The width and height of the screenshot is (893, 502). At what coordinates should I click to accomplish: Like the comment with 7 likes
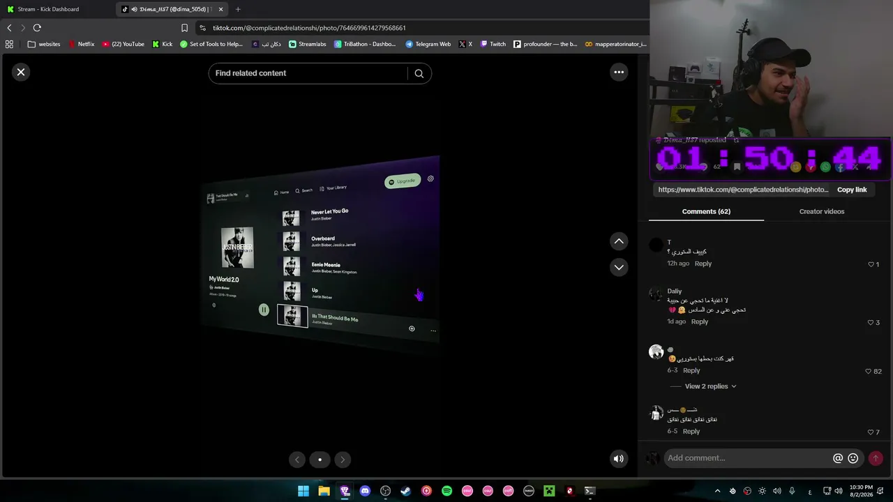871,432
